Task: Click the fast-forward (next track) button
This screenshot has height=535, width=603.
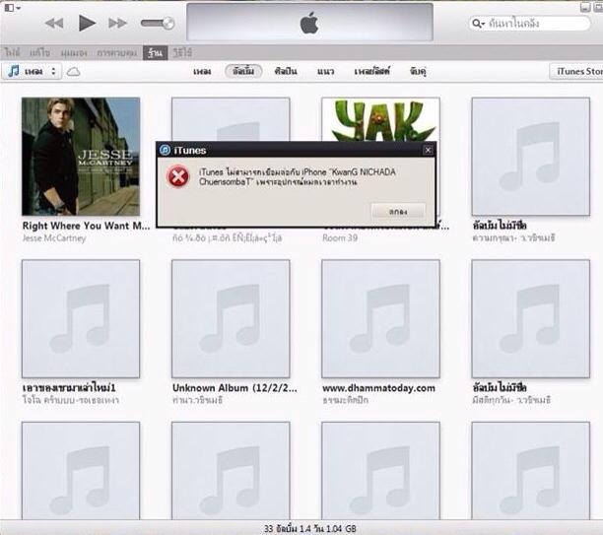Action: 117,24
